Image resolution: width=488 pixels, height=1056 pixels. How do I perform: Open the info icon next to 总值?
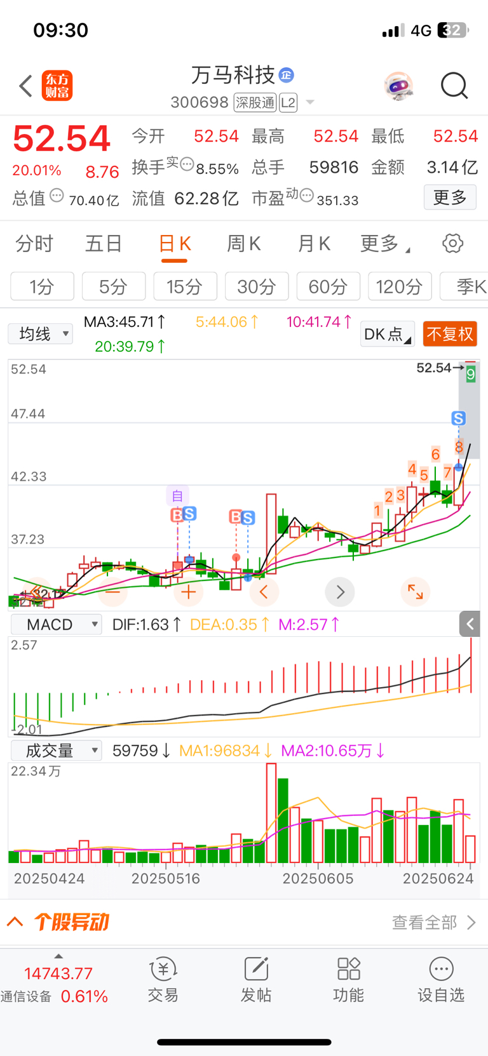(57, 196)
